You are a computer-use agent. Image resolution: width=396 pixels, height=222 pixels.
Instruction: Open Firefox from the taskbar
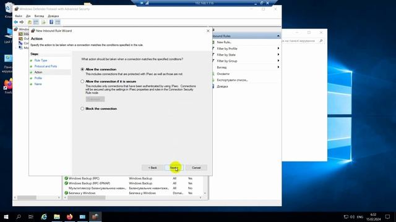[69, 216]
